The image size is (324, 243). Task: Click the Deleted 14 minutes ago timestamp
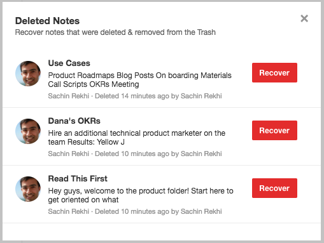pyautogui.click(x=132, y=96)
